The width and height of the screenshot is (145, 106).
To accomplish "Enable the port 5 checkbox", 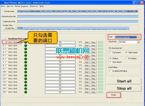I will pos(7,56).
